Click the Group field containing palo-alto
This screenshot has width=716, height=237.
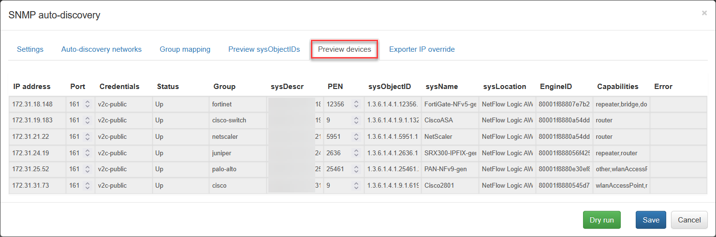tap(237, 169)
